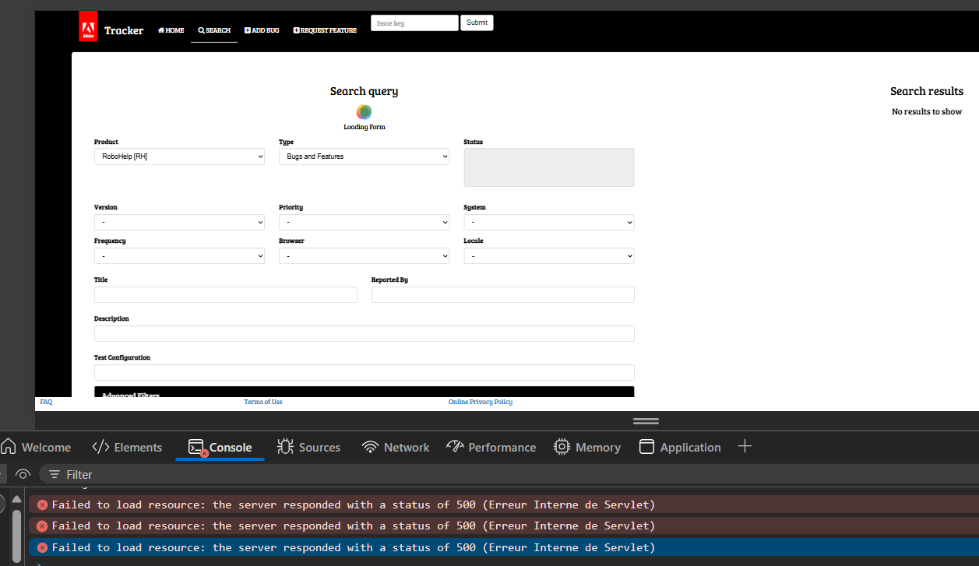Viewport: 979px width, 566px height.
Task: Switch to the Performance tab
Action: pos(491,447)
